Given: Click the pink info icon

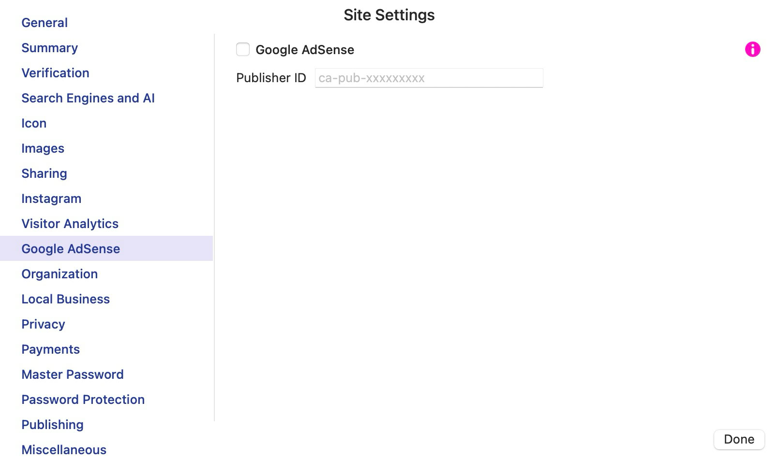Looking at the screenshot, I should pyautogui.click(x=752, y=49).
